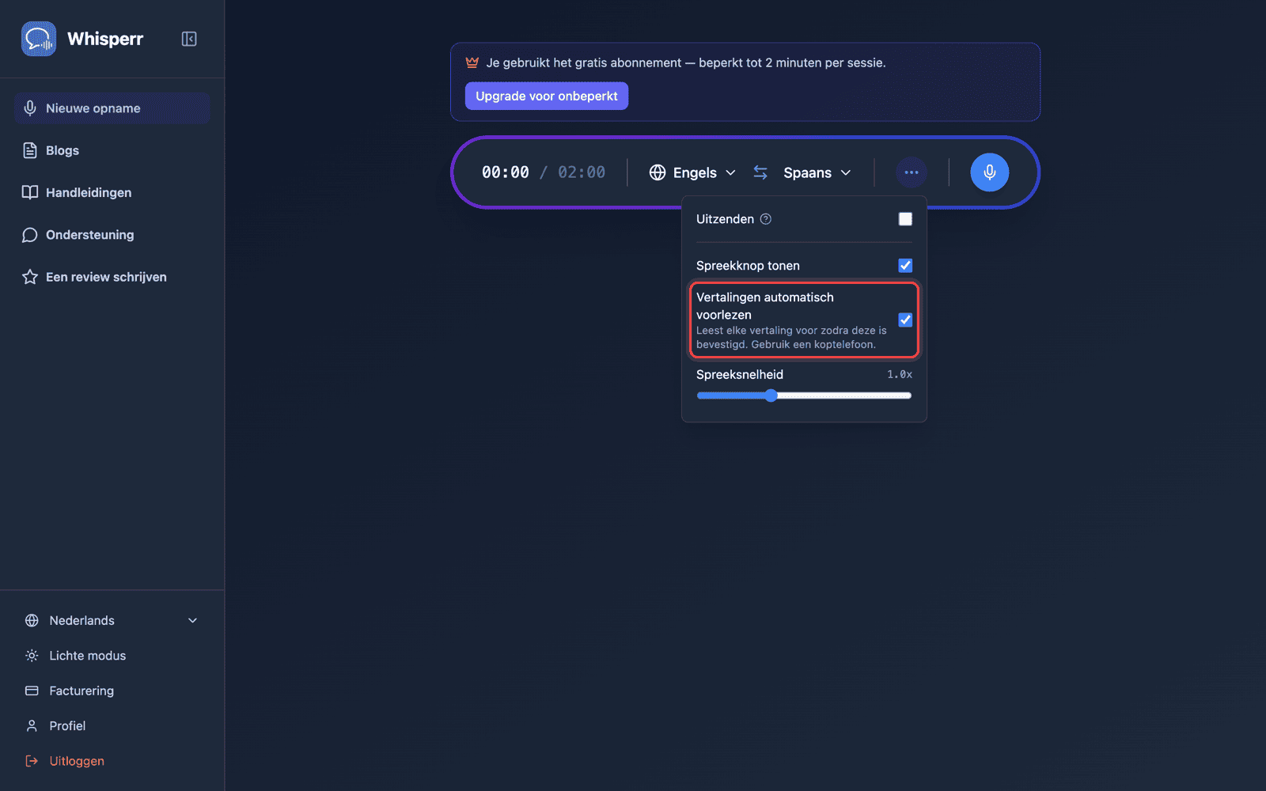Click the Spreeksnelheid slider handle

point(771,395)
